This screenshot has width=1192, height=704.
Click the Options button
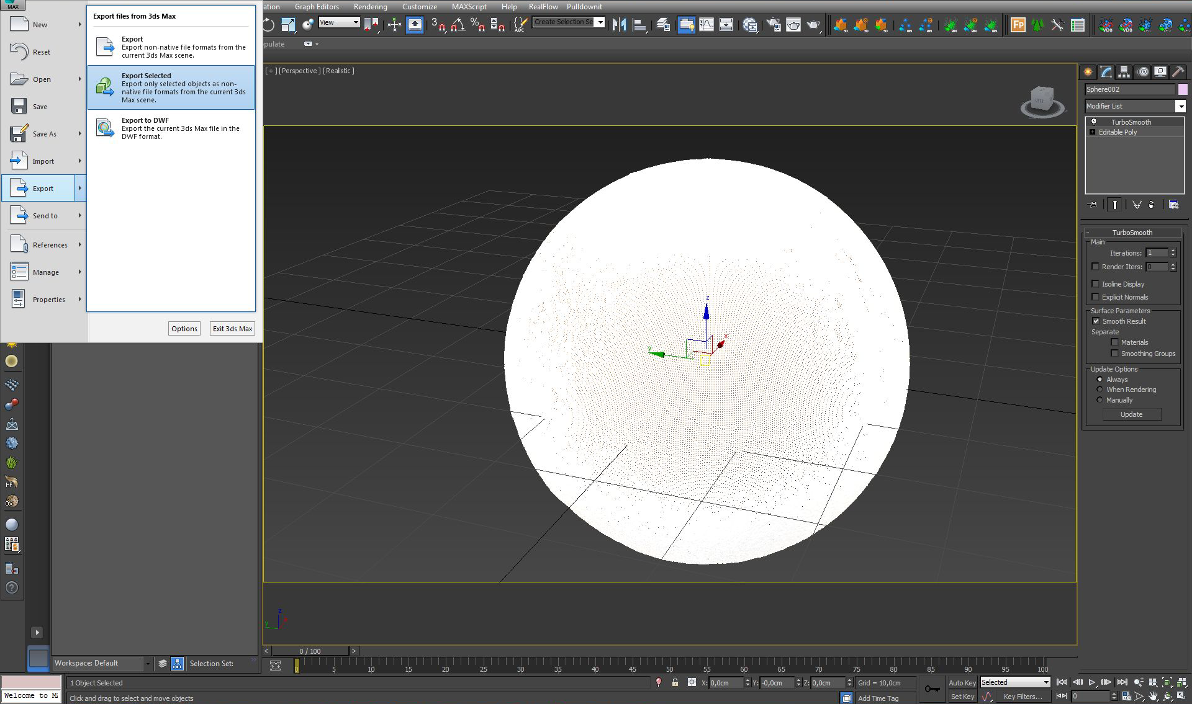[184, 329]
